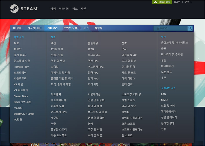Select the 포인트 상점 tab
Screen dimensions: 205x146
71,28
